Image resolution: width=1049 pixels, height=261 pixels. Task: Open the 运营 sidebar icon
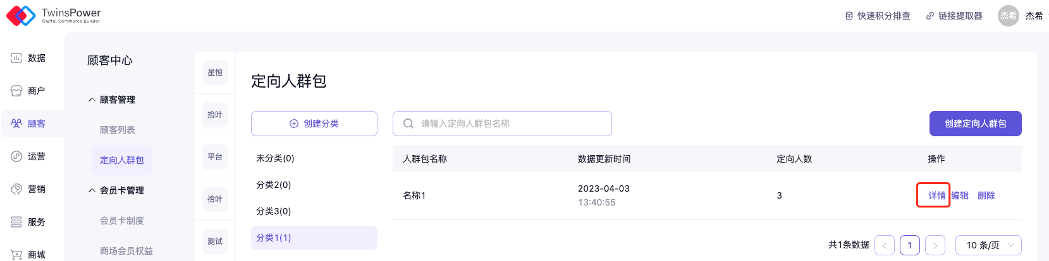16,156
